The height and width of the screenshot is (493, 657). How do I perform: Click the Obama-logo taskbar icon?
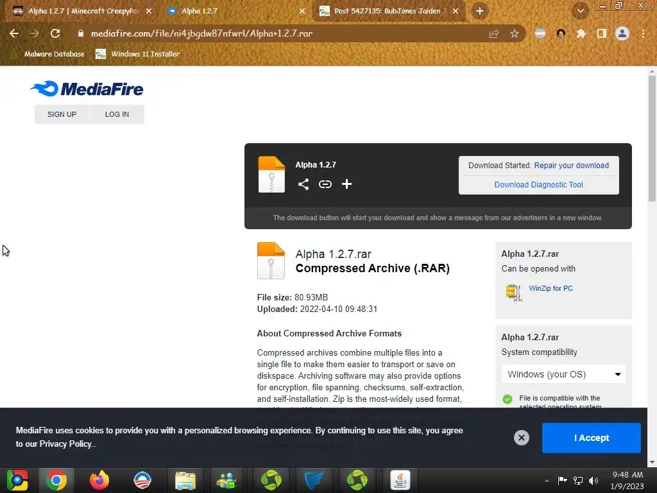[x=142, y=480]
